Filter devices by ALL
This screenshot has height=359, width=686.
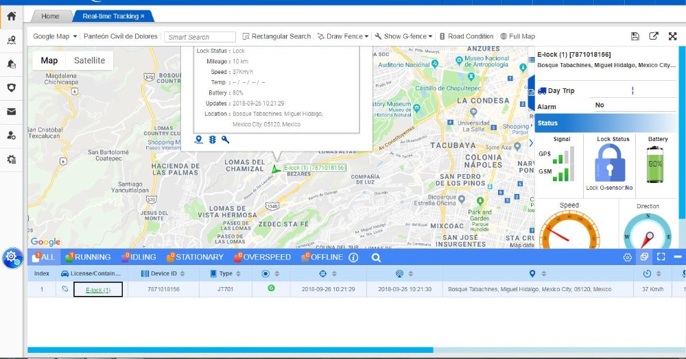[x=44, y=257]
